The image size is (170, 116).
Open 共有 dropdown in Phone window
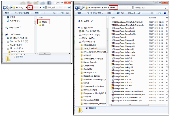(110, 13)
